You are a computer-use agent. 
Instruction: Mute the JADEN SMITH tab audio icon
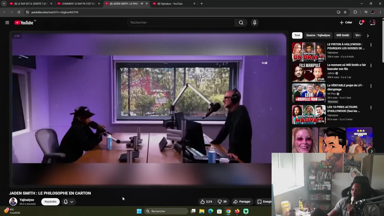[x=142, y=4]
